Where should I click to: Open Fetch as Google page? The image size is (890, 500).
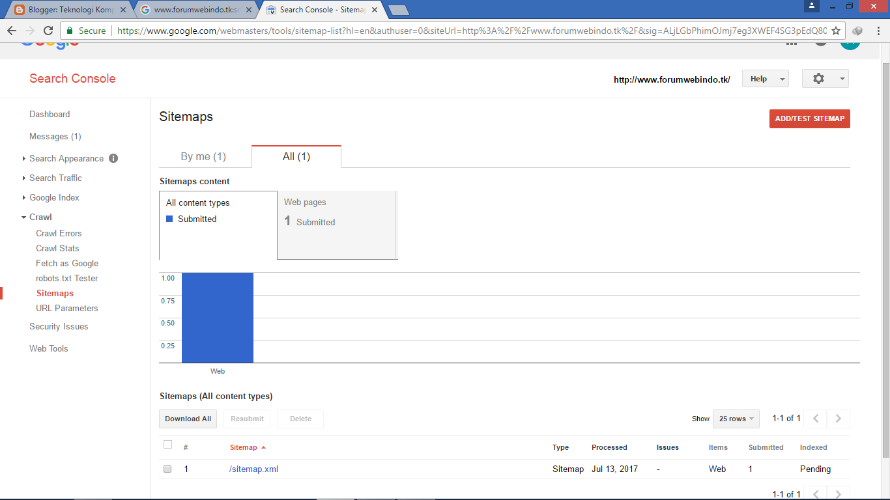point(67,263)
